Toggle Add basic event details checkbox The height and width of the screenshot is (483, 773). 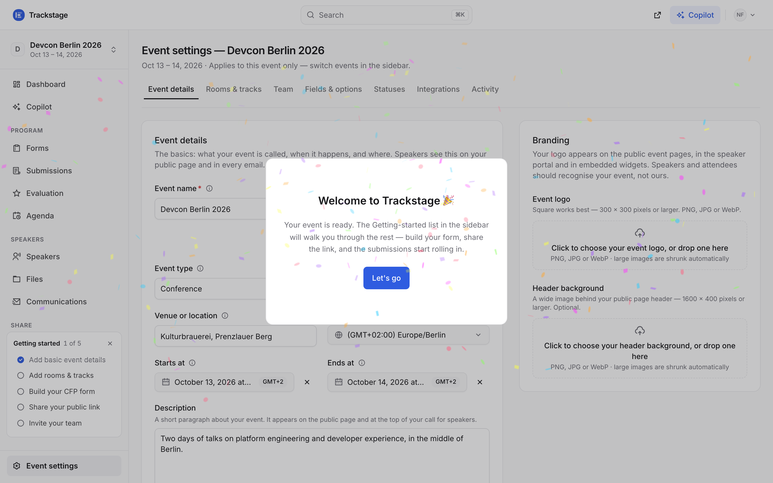click(21, 360)
